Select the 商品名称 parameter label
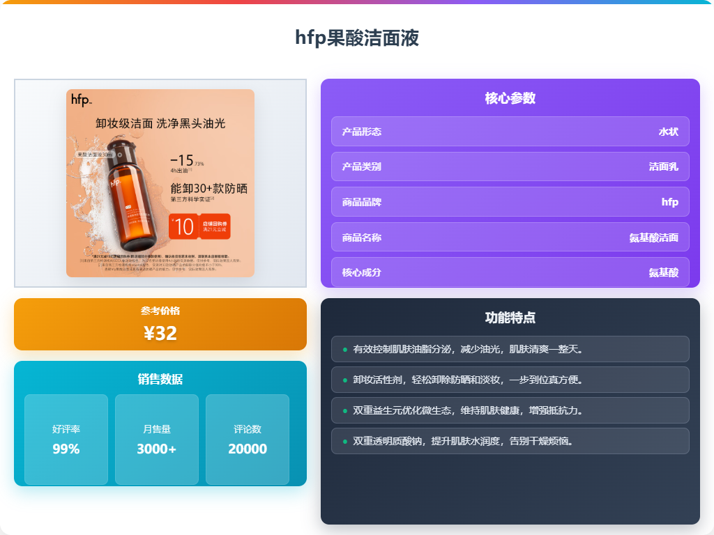714x535 pixels. point(362,238)
